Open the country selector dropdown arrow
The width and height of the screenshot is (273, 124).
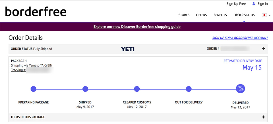click(x=270, y=15)
